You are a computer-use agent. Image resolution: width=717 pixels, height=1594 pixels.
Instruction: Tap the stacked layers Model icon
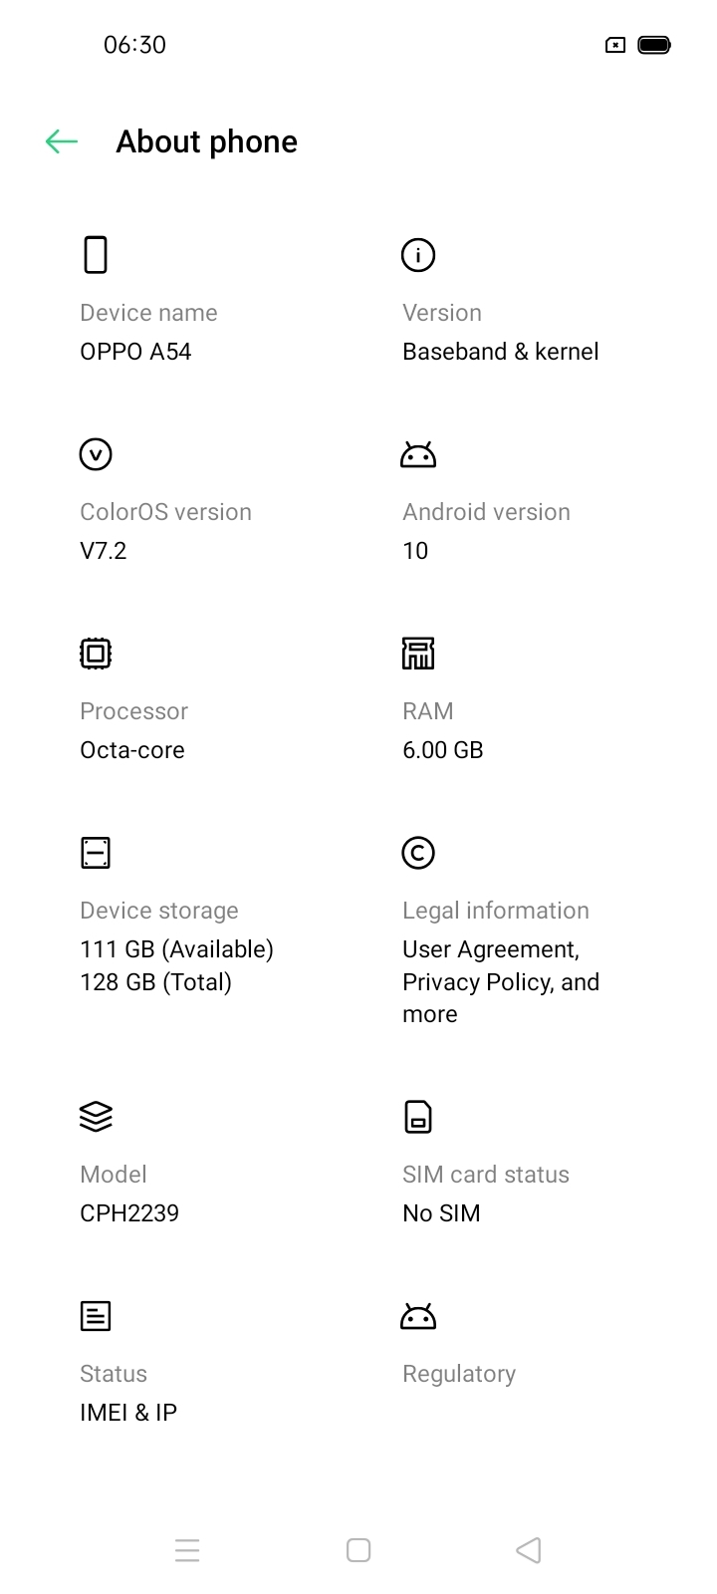[96, 1117]
